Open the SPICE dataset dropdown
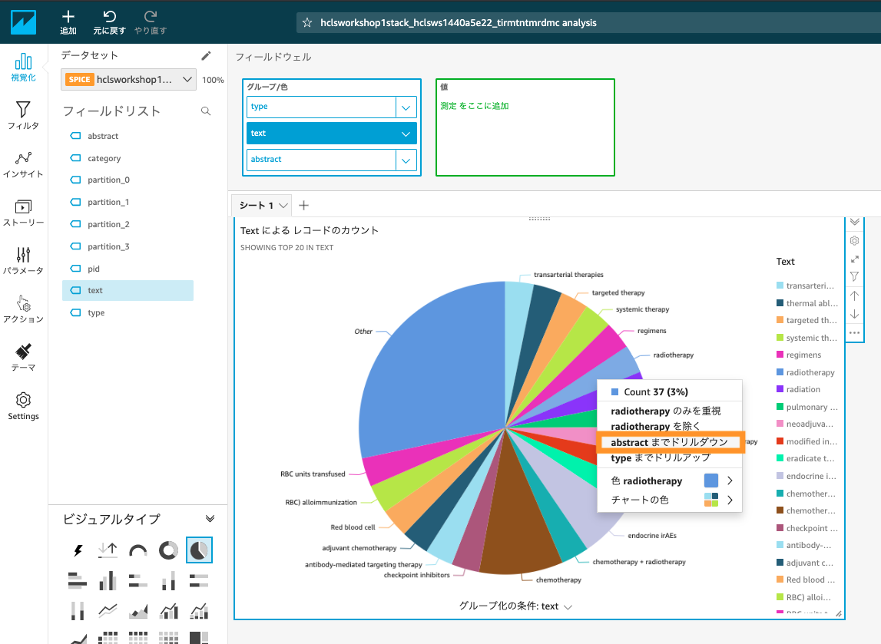881x644 pixels. tap(129, 79)
